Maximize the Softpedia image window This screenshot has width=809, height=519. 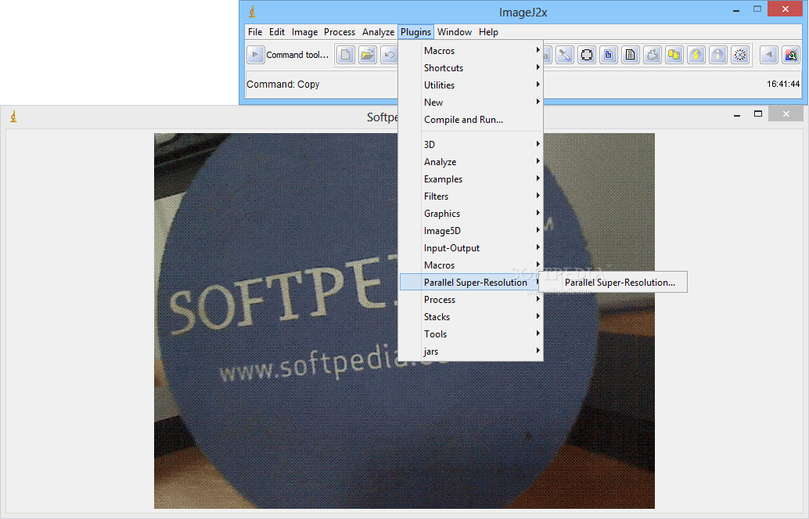click(x=758, y=114)
